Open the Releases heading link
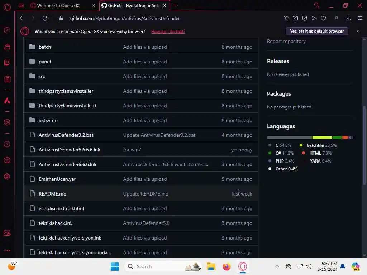The height and width of the screenshot is (275, 367). pos(278,61)
